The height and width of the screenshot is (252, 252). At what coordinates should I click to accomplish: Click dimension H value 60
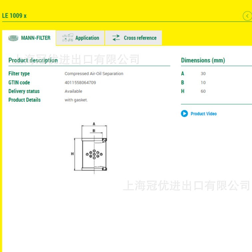click(203, 91)
